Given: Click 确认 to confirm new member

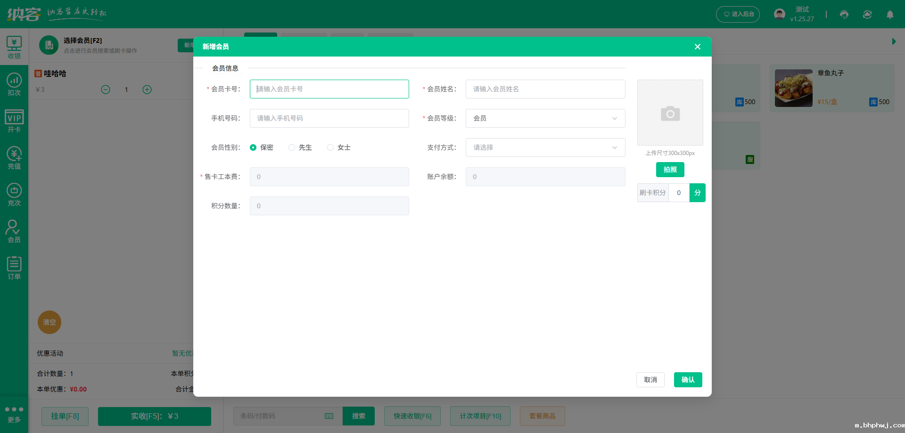Looking at the screenshot, I should coord(688,380).
